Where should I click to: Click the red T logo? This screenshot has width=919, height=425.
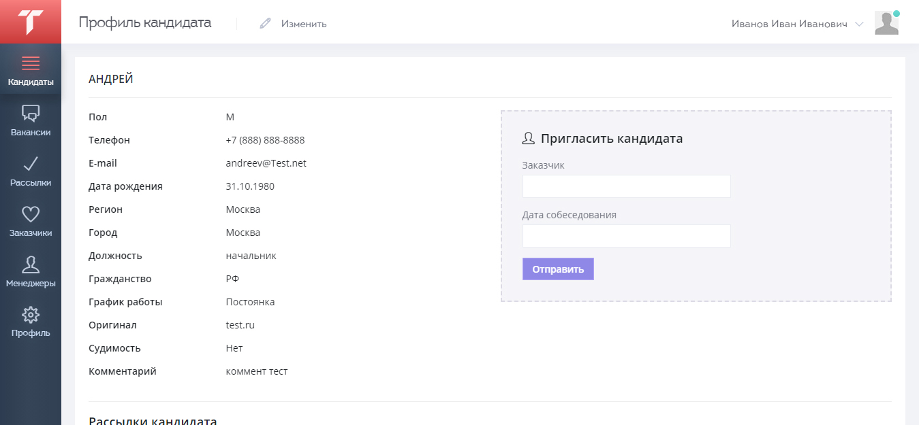31,22
